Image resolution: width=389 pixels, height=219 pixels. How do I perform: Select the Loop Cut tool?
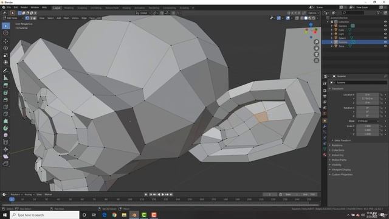tap(5, 107)
